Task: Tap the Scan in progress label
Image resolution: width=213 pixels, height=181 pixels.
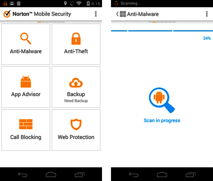Action: click(162, 120)
